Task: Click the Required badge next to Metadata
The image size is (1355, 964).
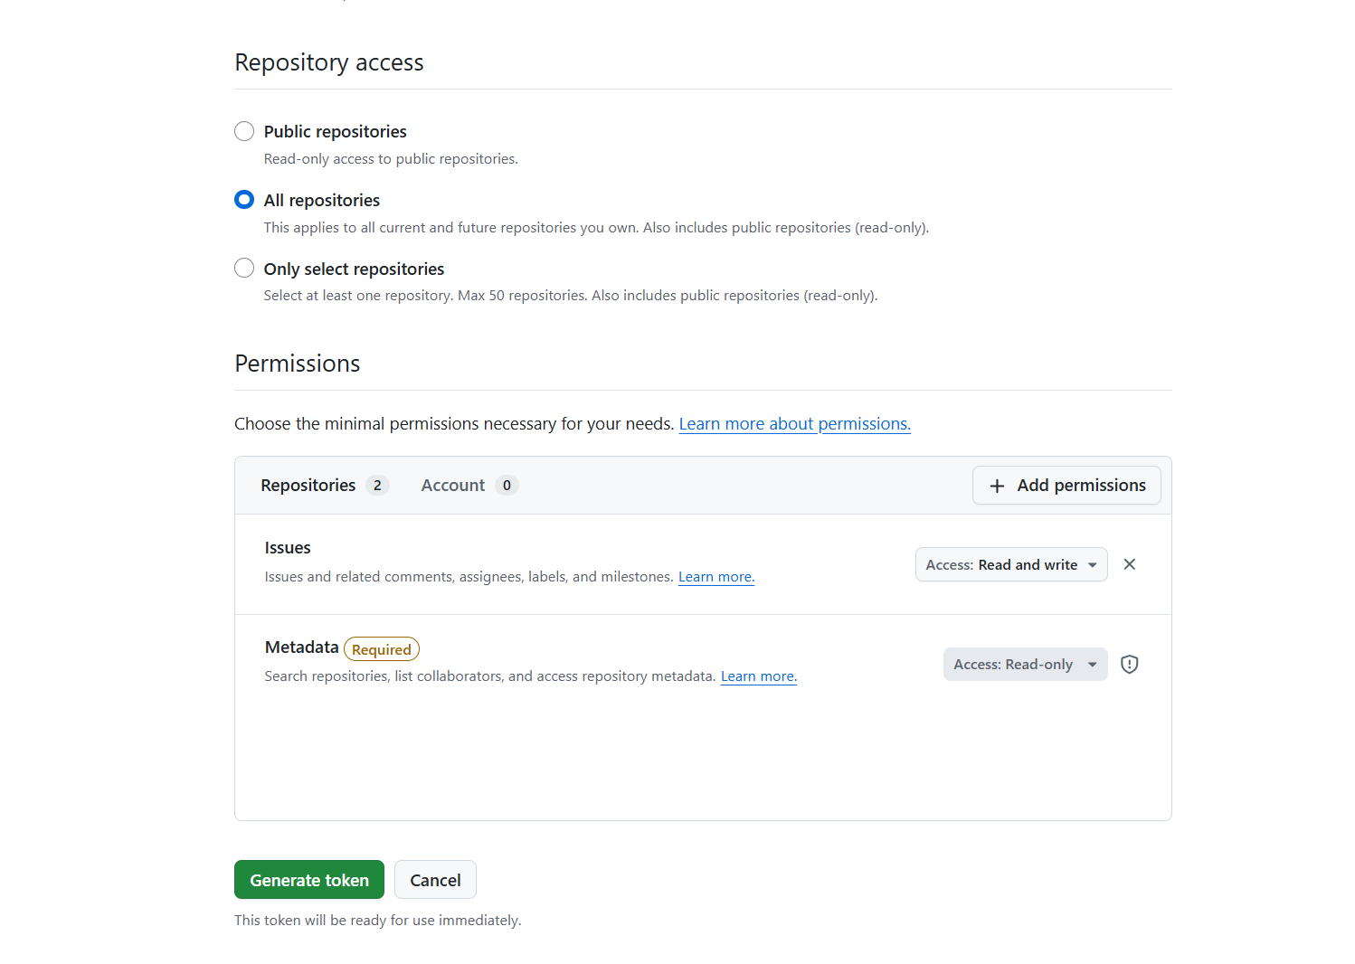Action: pos(382,649)
